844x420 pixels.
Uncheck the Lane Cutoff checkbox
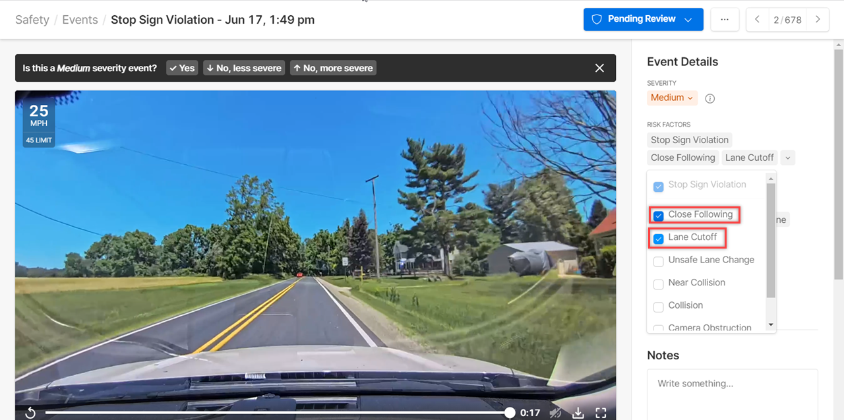coord(658,238)
